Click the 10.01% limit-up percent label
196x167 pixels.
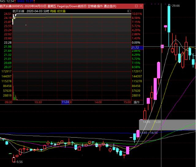(x=137, y=14)
